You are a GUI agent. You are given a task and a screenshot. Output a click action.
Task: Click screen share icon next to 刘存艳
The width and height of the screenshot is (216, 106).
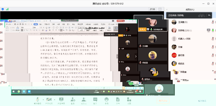point(208,30)
